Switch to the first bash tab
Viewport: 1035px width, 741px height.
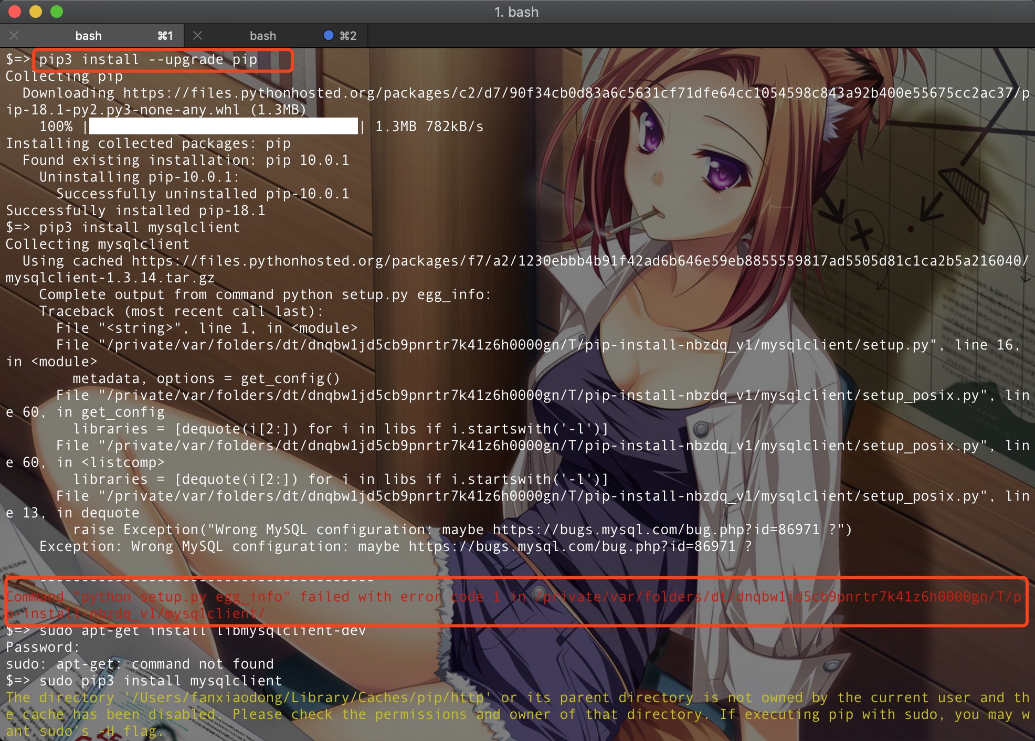pyautogui.click(x=92, y=36)
